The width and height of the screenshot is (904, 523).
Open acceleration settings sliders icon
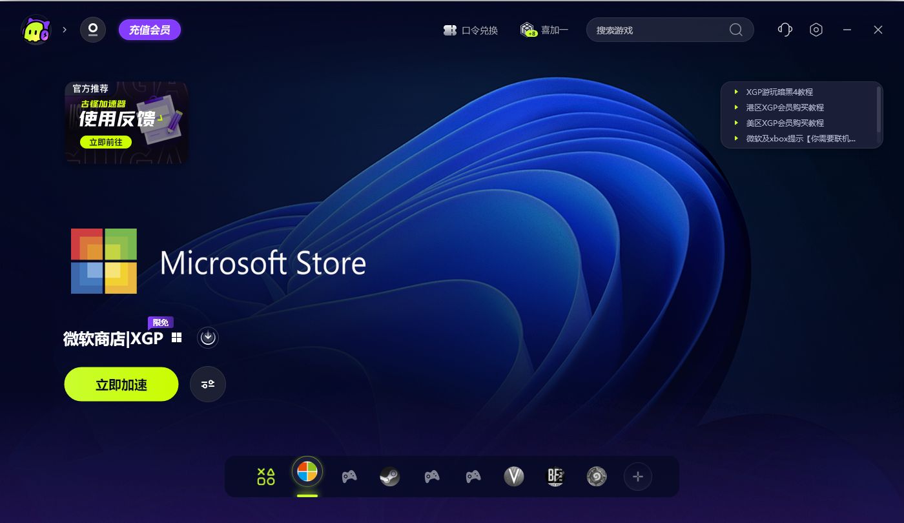208,384
